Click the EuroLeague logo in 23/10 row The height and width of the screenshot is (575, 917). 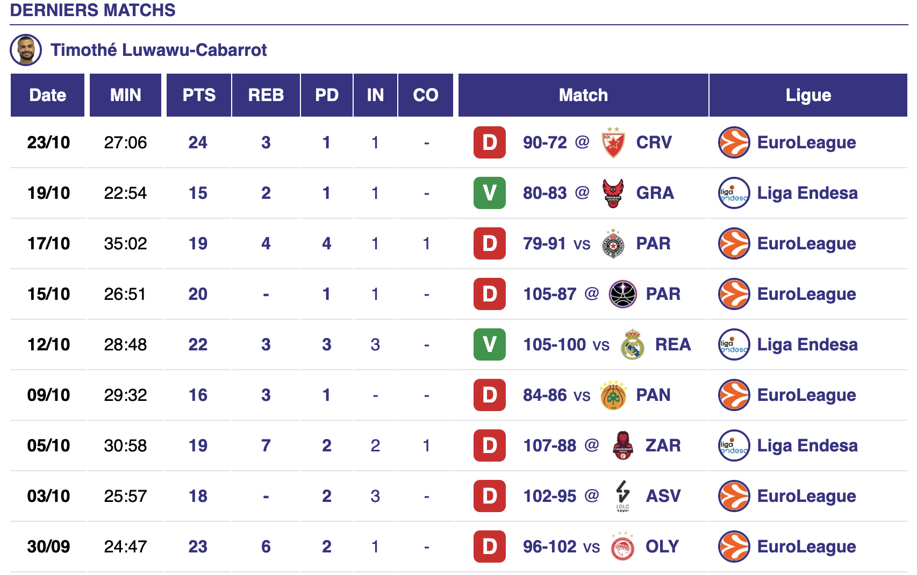[x=734, y=142]
